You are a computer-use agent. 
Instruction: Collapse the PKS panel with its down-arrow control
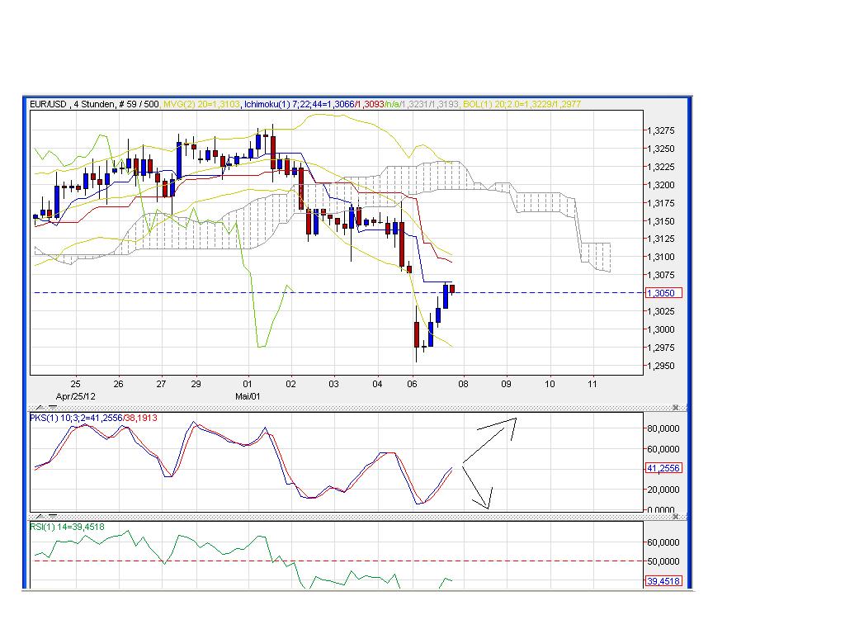pyautogui.click(x=53, y=407)
